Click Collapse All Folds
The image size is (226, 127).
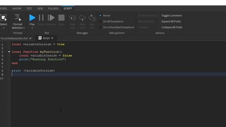click(172, 27)
